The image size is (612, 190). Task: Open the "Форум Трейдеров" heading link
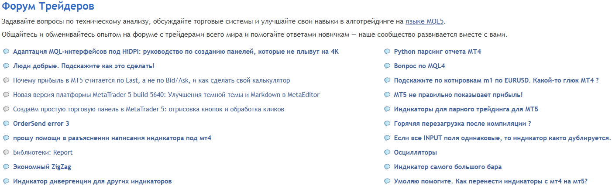tap(48, 7)
